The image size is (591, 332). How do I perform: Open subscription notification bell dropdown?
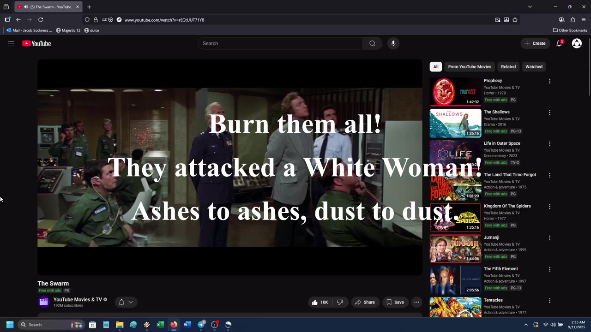(x=126, y=302)
